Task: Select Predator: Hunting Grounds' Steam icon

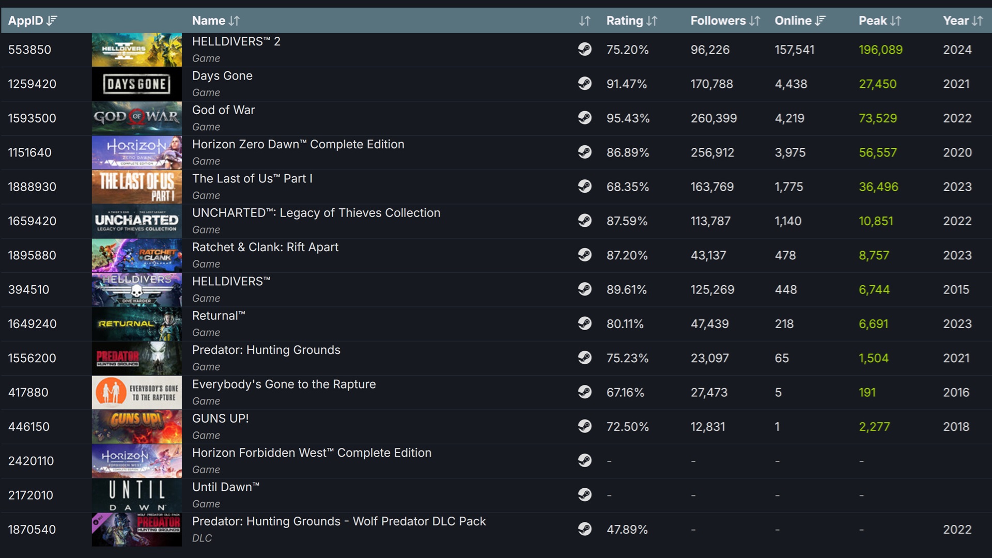Action: [585, 358]
